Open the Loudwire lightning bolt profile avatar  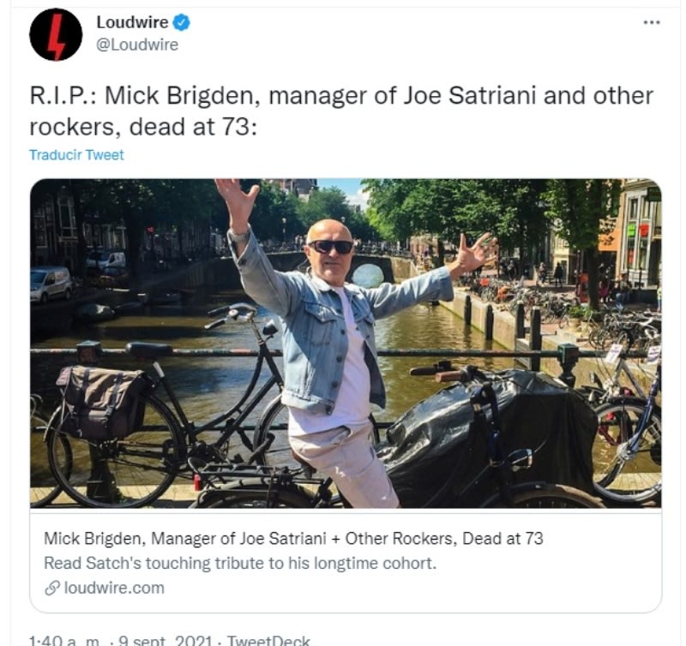tap(56, 34)
